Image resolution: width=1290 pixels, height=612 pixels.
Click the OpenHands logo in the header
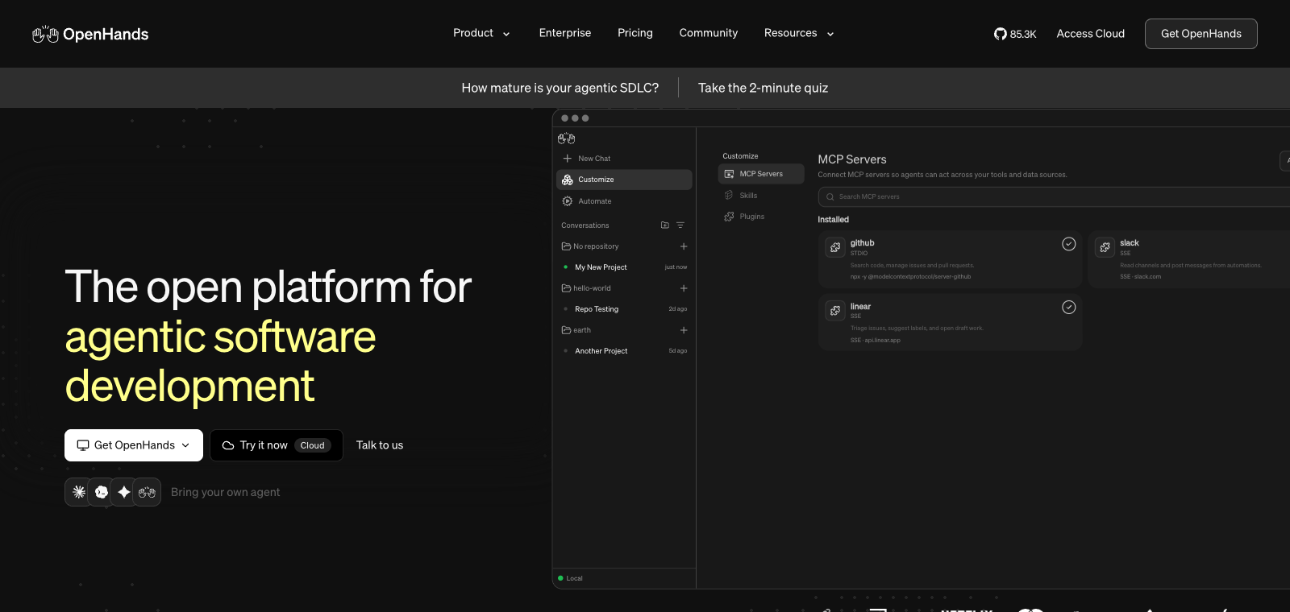pyautogui.click(x=90, y=34)
